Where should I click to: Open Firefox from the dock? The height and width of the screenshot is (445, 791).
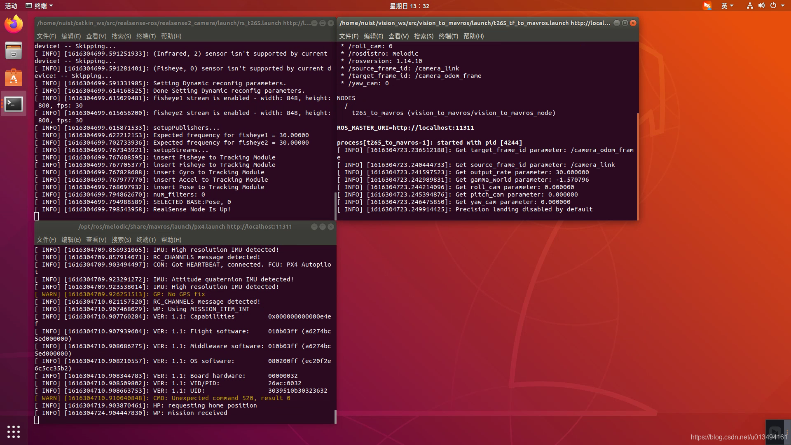[14, 24]
